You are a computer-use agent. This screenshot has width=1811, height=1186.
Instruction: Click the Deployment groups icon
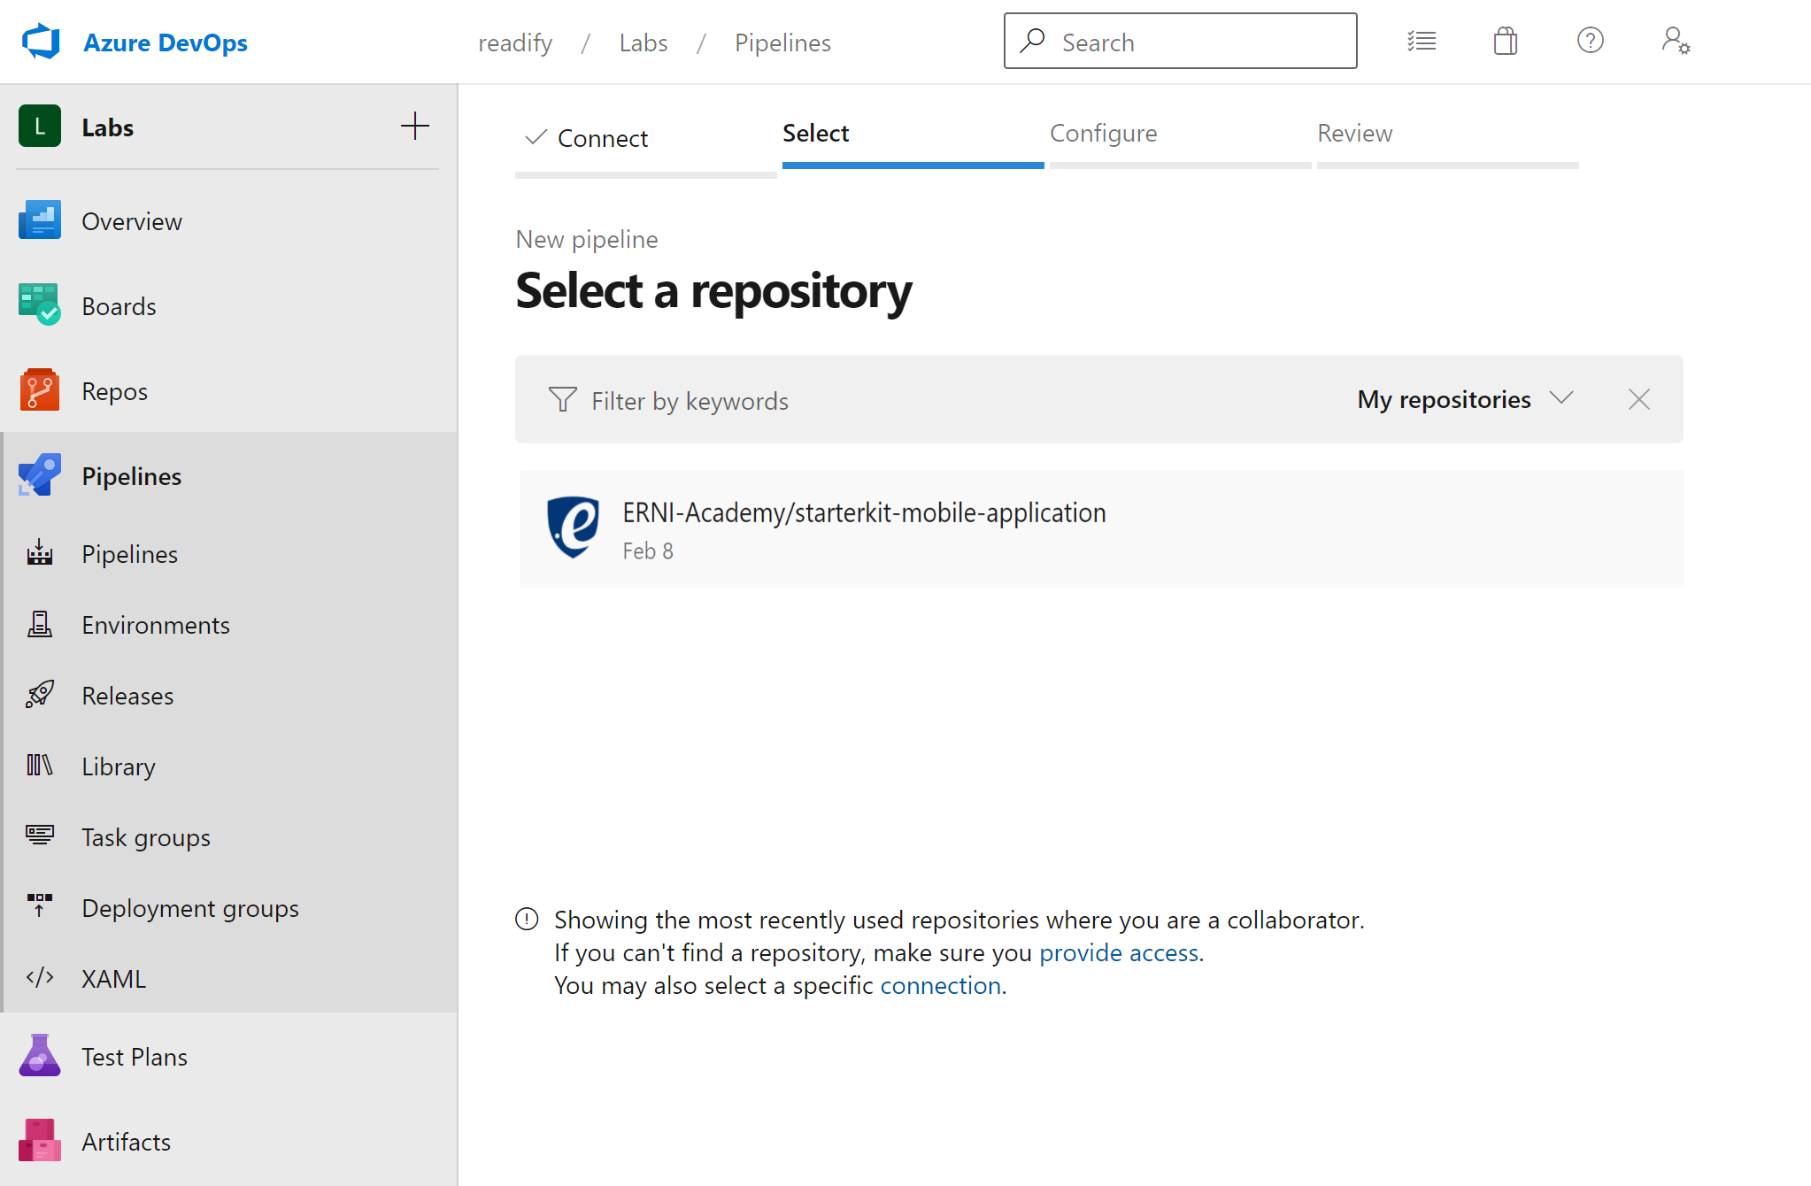[40, 906]
